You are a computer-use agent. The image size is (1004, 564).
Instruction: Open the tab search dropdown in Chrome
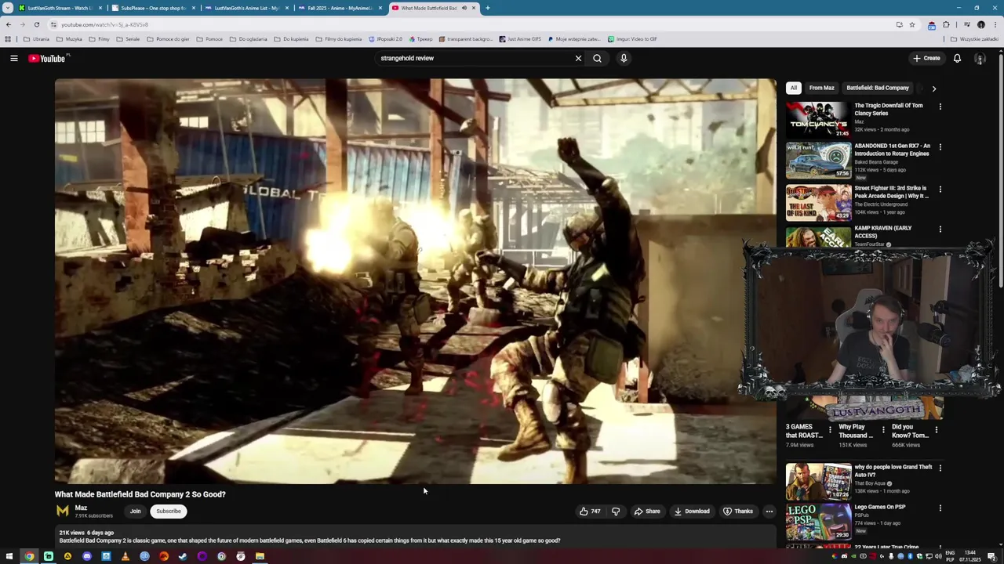pyautogui.click(x=8, y=8)
